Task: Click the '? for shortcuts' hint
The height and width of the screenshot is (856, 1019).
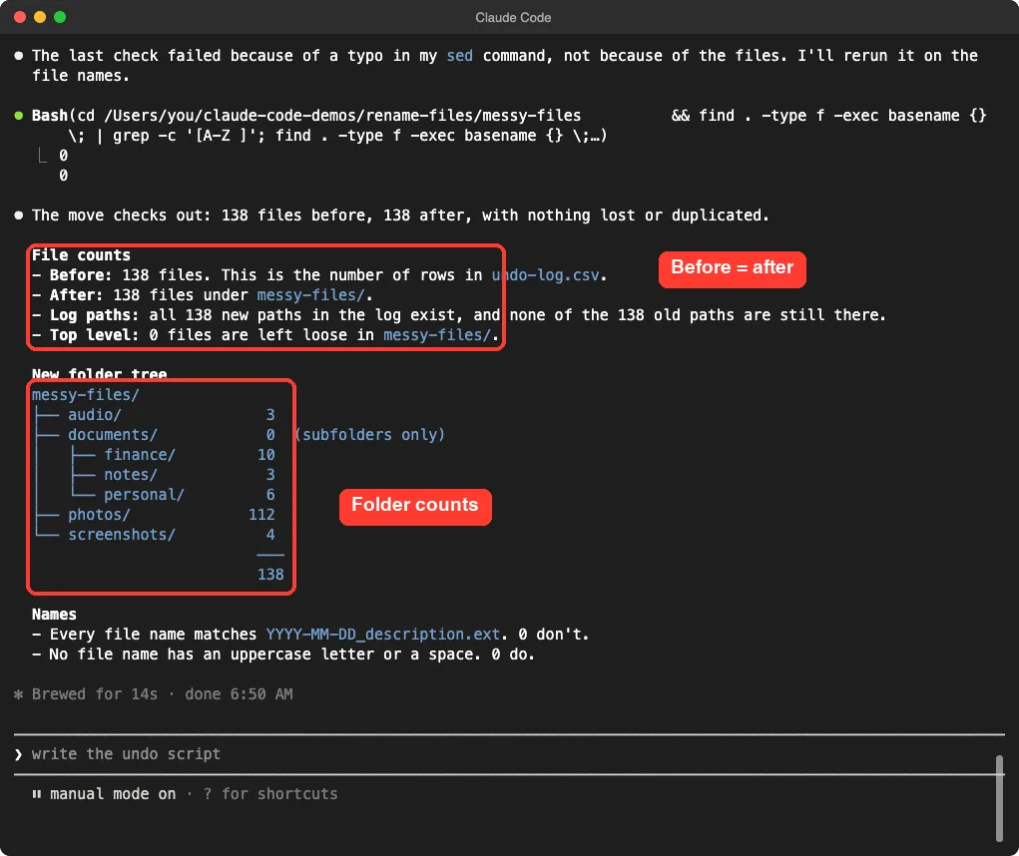Action: pyautogui.click(x=270, y=794)
